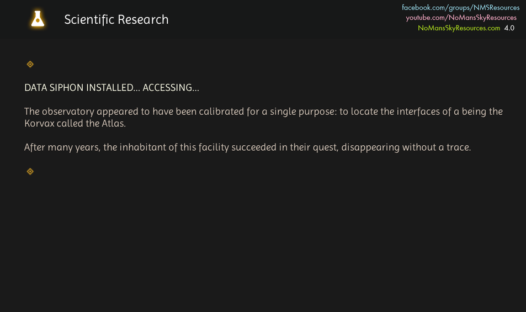
Task: Click the word calibrated in the first paragraph
Action: 221,112
